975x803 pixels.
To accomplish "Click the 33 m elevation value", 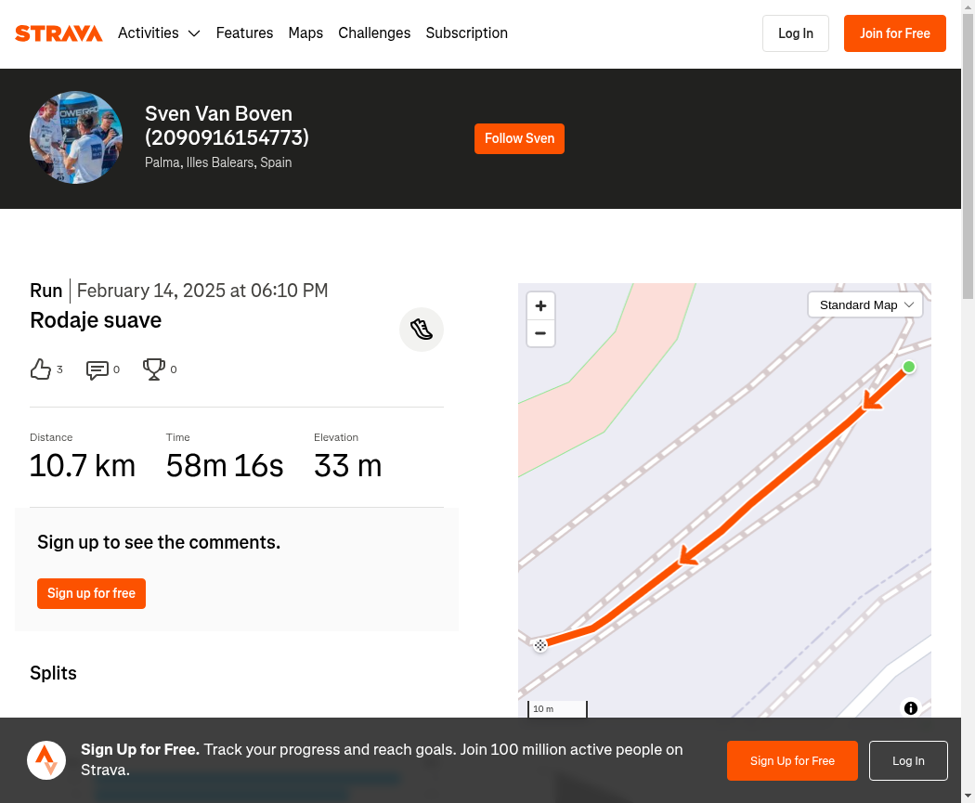I will [x=347, y=465].
